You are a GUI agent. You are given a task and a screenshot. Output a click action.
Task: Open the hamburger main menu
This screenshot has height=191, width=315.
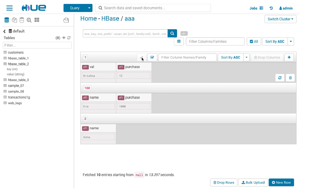tap(10, 8)
